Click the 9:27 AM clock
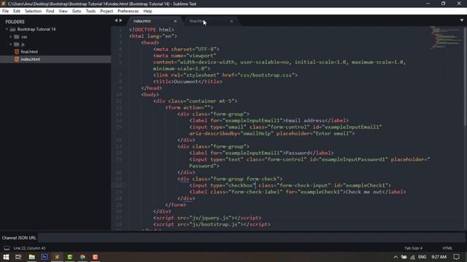The height and width of the screenshot is (262, 467). (439, 257)
